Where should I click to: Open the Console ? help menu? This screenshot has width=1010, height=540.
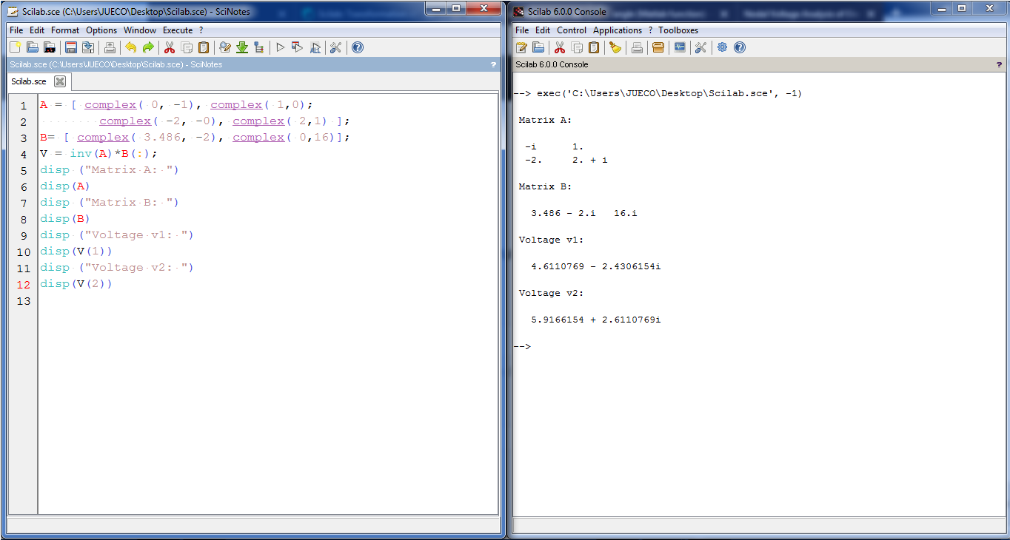click(x=650, y=30)
